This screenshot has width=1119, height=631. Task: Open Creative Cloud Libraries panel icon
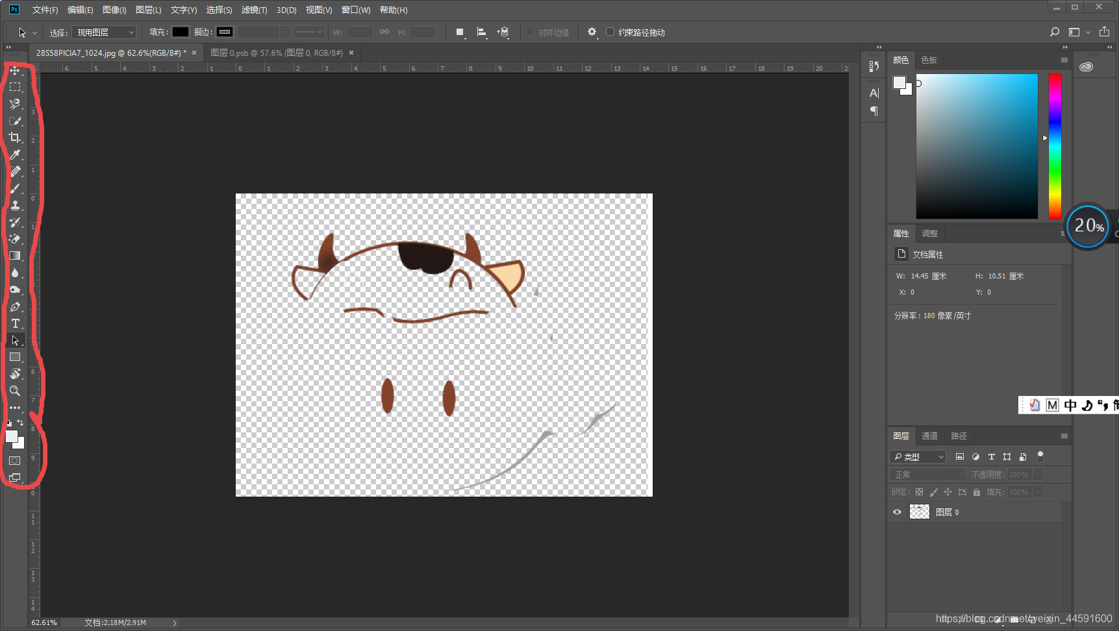1086,66
